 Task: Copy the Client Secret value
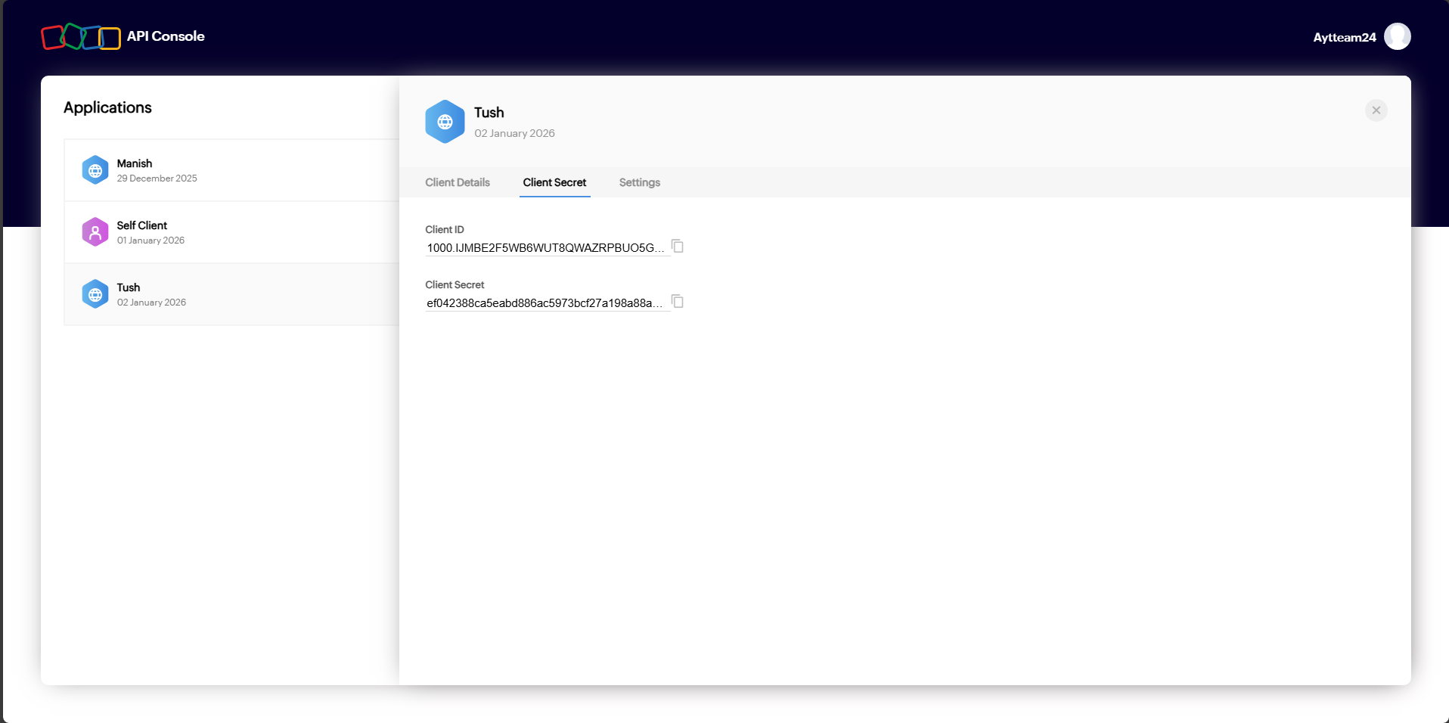pos(678,302)
